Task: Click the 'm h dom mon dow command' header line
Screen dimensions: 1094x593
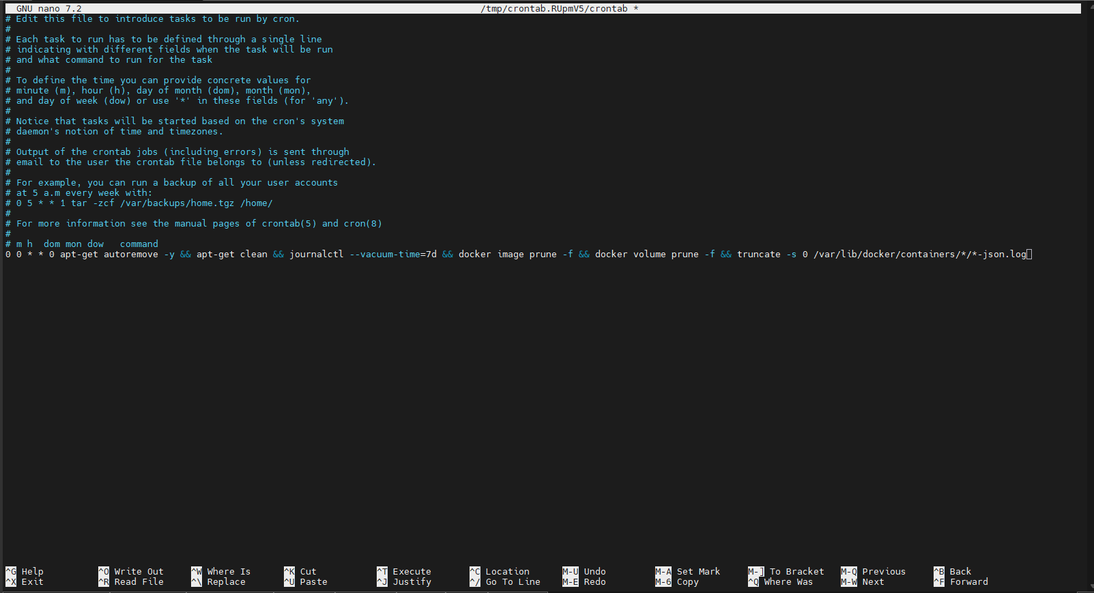Action: coord(82,244)
